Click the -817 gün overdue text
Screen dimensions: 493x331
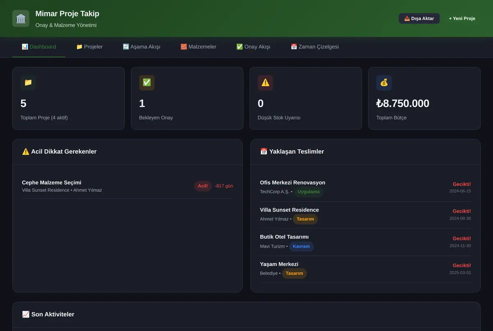point(224,186)
